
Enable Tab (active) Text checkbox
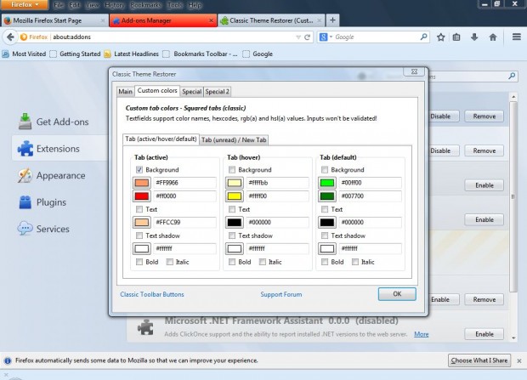click(139, 209)
